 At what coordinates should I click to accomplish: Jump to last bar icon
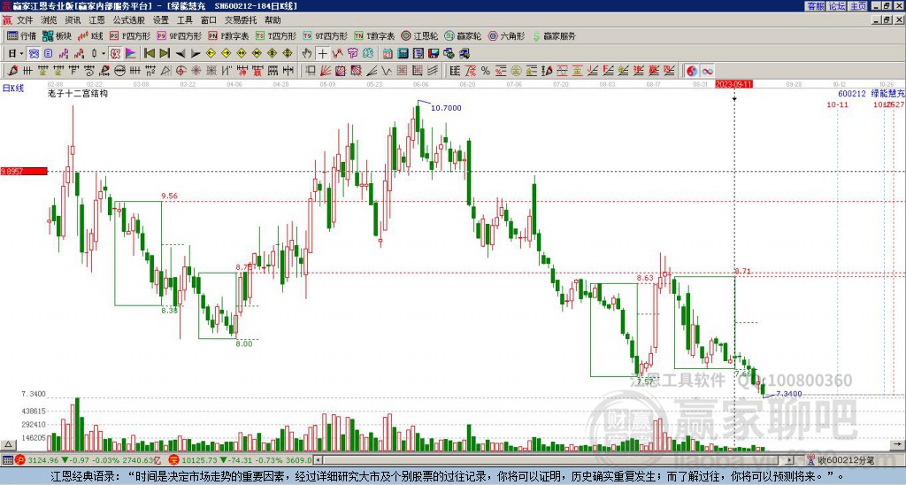pyautogui.click(x=165, y=53)
